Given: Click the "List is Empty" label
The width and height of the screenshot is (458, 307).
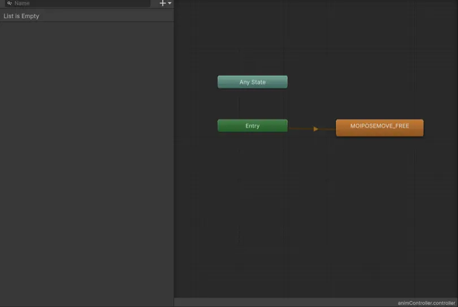Looking at the screenshot, I should pos(21,16).
